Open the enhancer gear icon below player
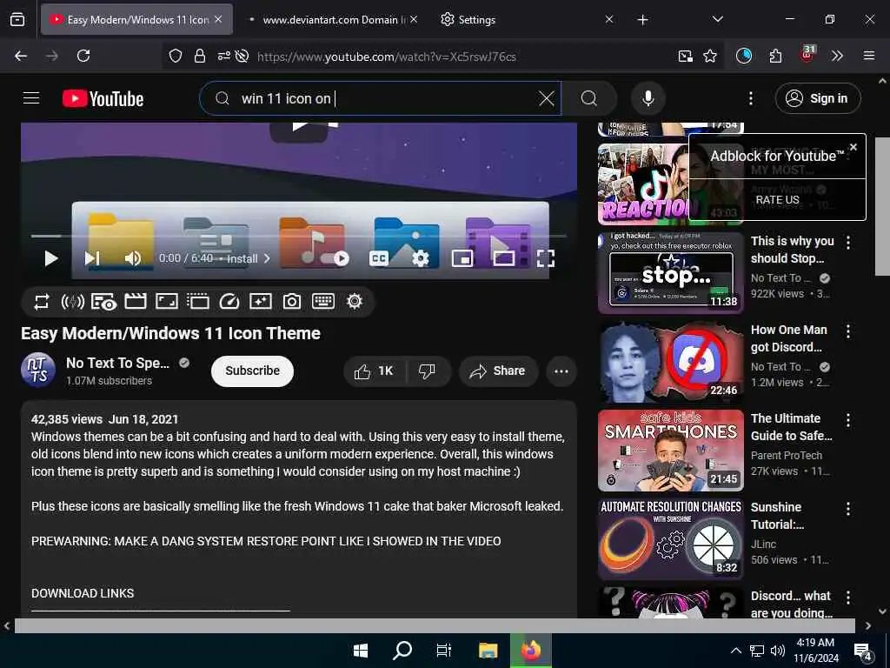The height and width of the screenshot is (668, 890). (x=355, y=301)
